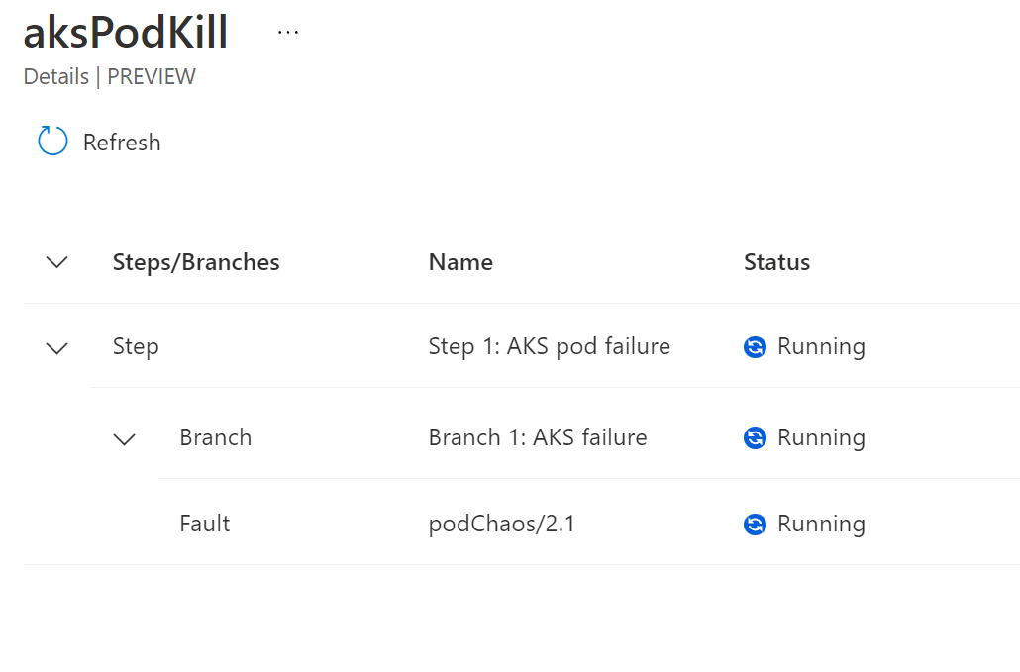The image size is (1020, 672).
Task: Click the Status column header
Action: point(776,262)
